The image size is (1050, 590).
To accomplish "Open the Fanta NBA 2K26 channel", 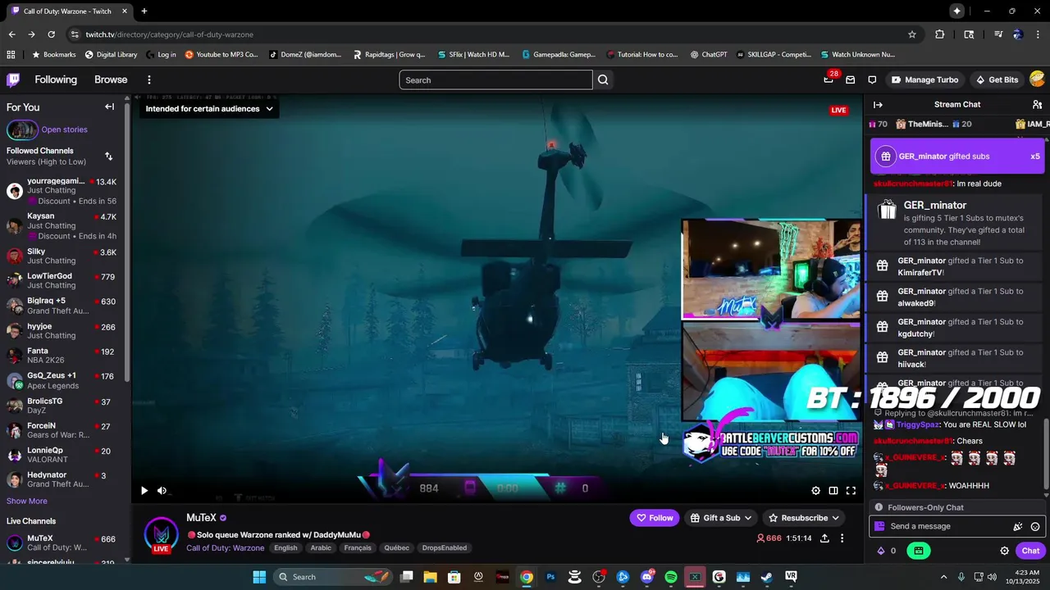I will (x=62, y=356).
